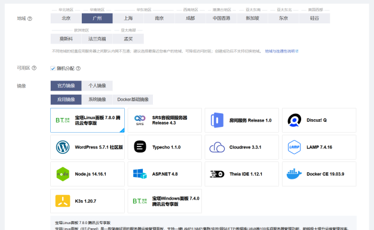Click the LAMP hexagon icon
Screen dimensions: 374x230
tap(295, 147)
